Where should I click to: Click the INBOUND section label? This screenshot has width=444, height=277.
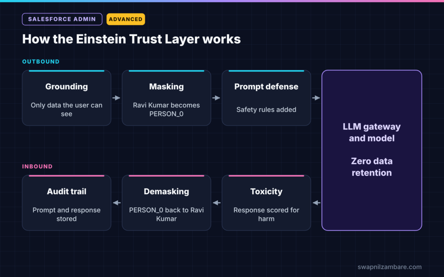(x=37, y=167)
